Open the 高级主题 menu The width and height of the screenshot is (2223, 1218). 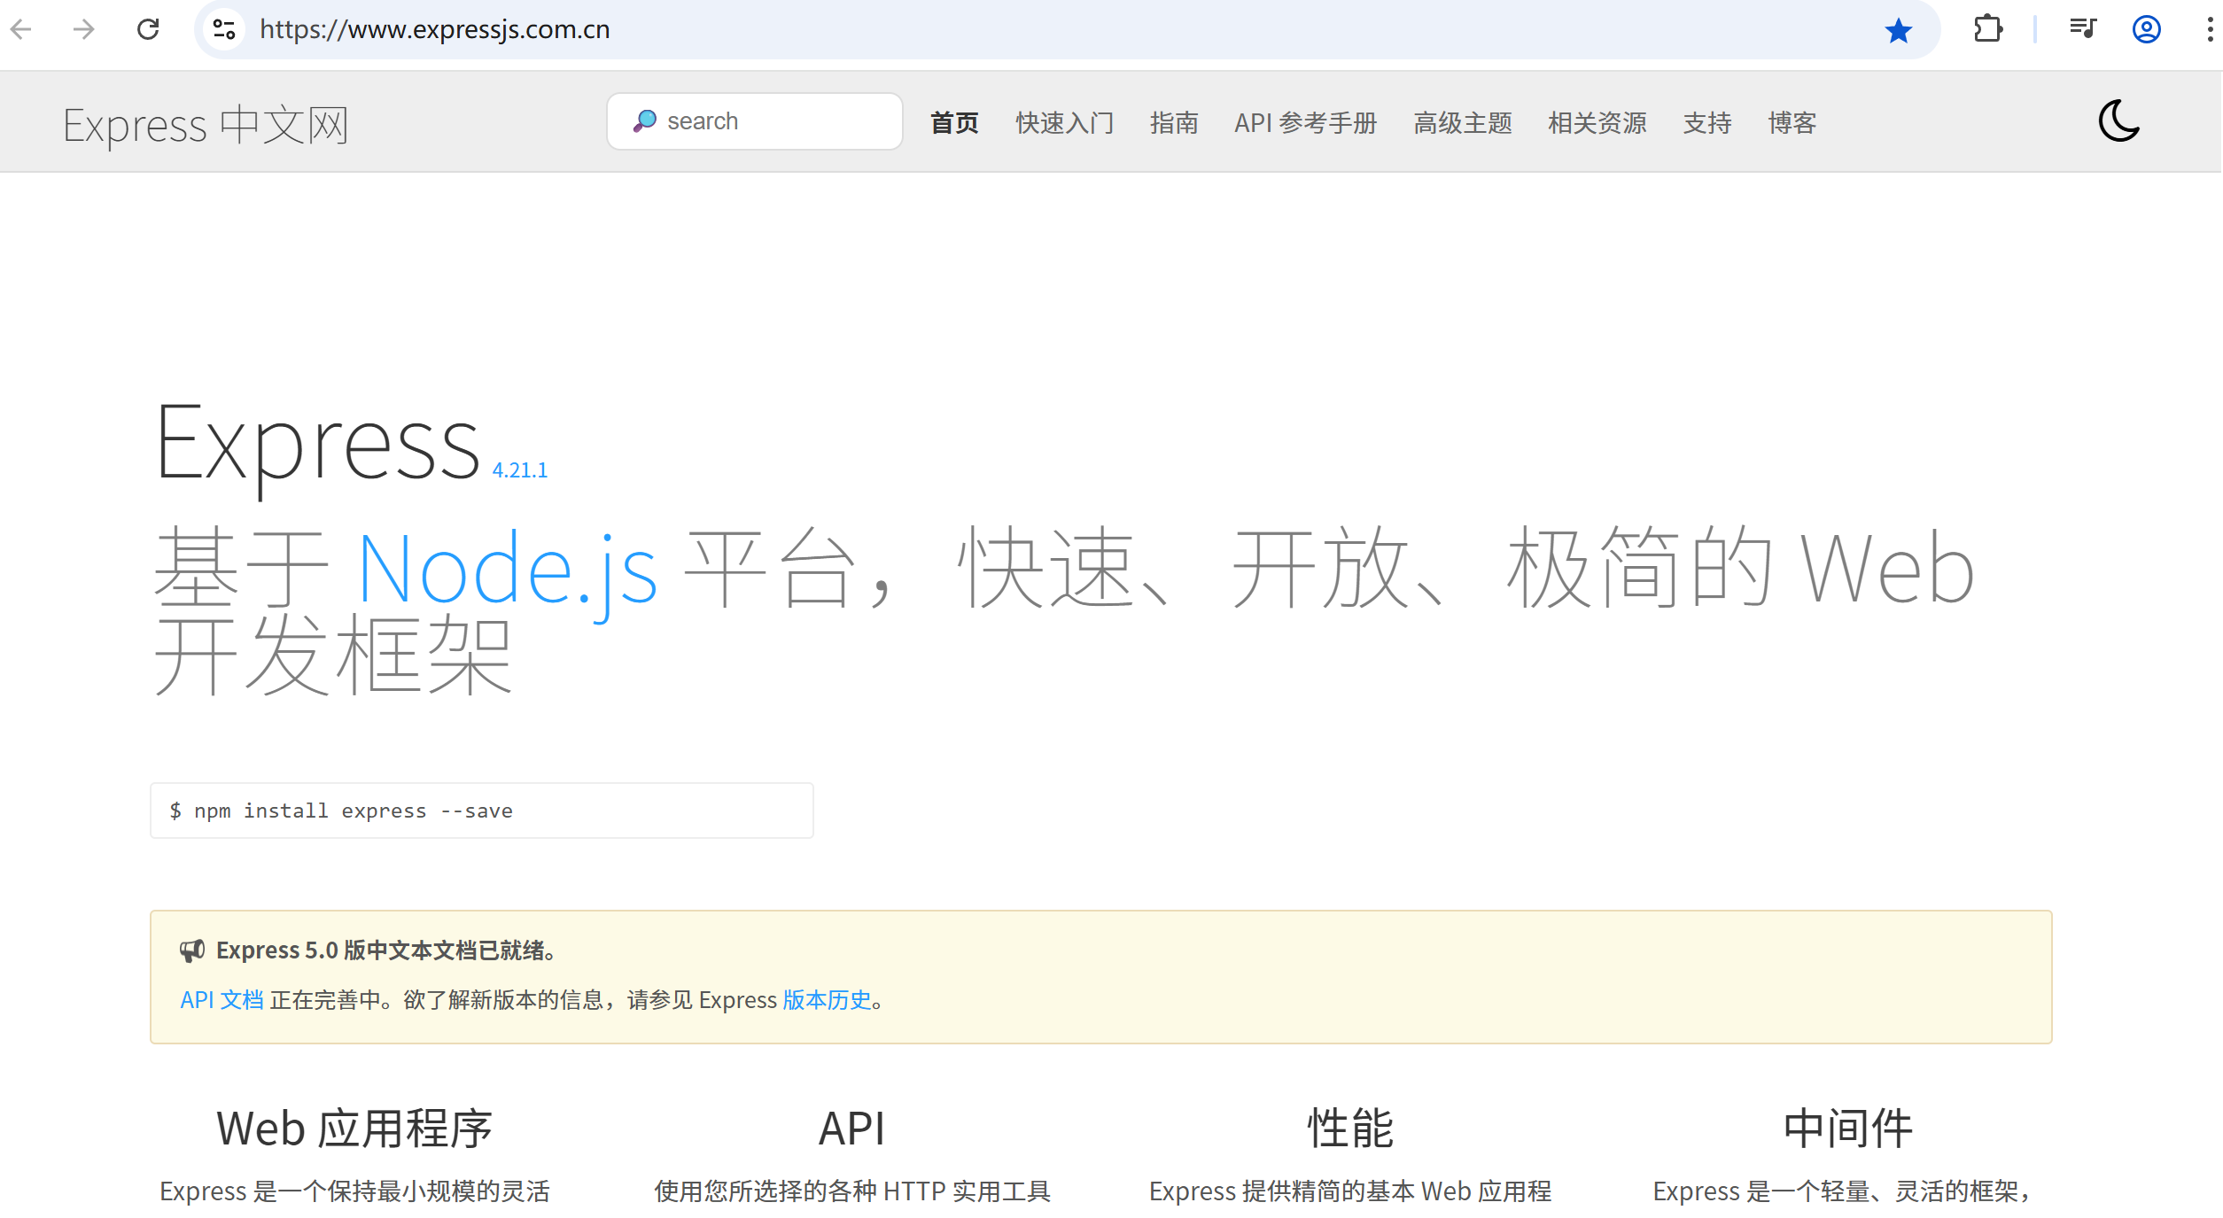(x=1463, y=122)
